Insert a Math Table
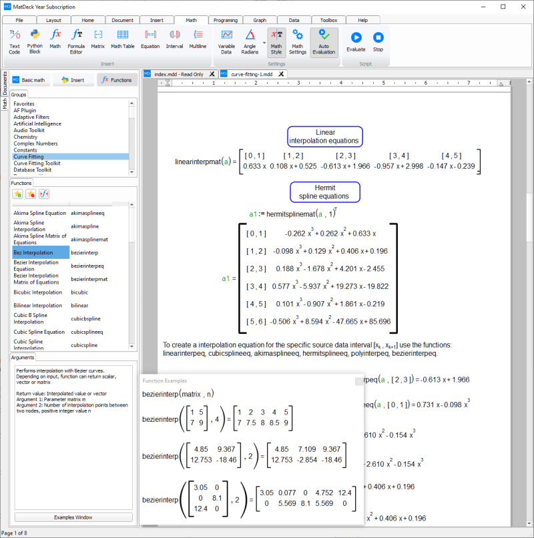 123,39
